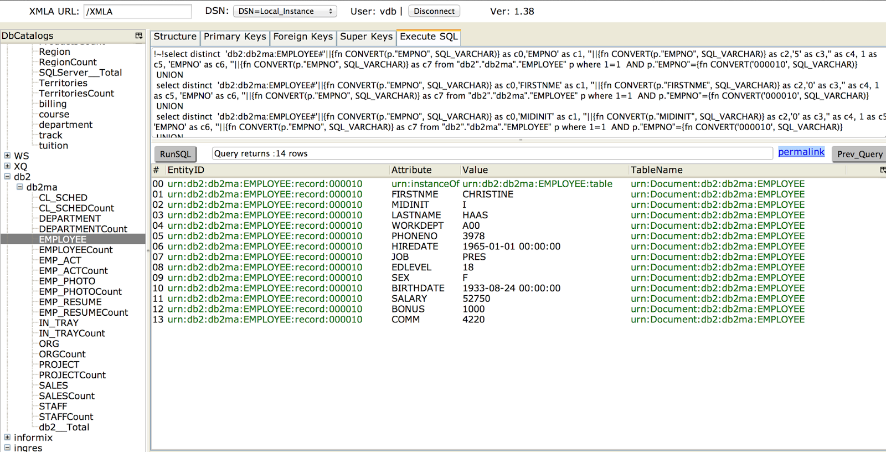Open the Foreign Keys tab
Viewport: 886px width, 452px height.
coord(303,37)
